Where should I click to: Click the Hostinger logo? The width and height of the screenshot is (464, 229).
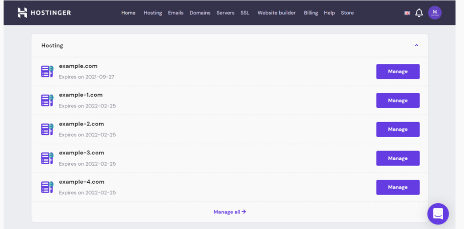click(x=44, y=13)
